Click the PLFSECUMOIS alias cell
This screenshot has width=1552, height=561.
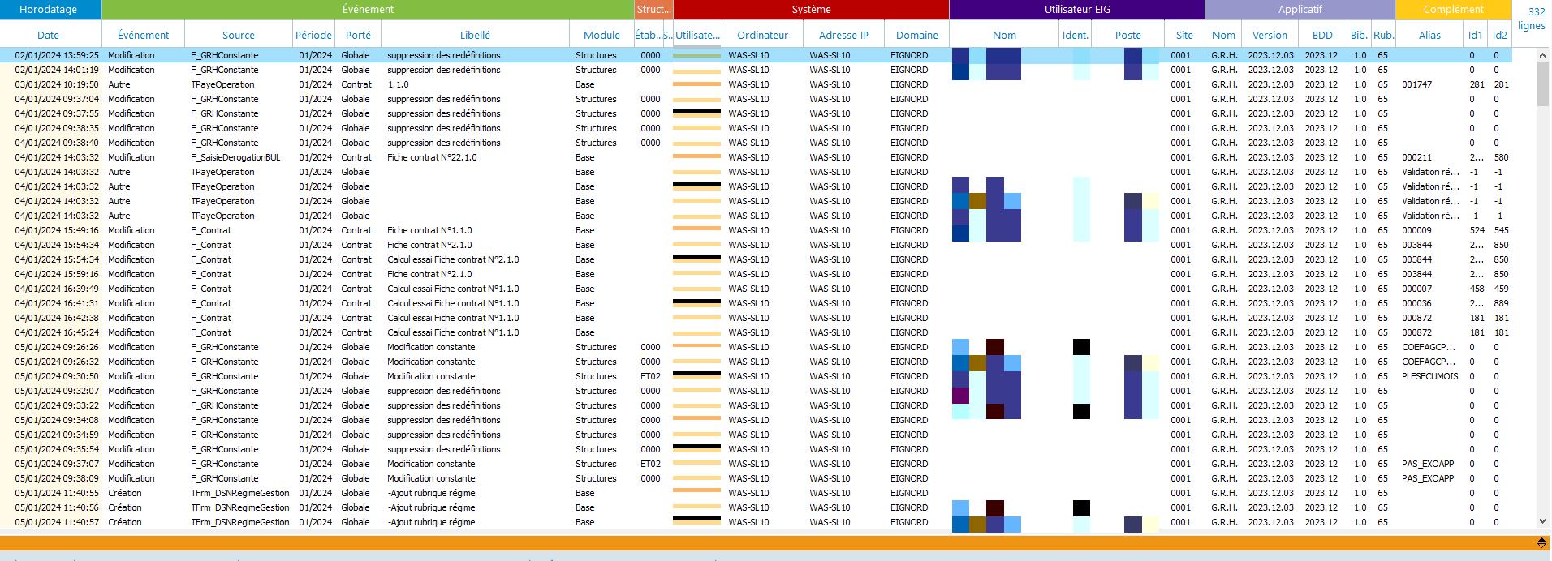[1429, 376]
